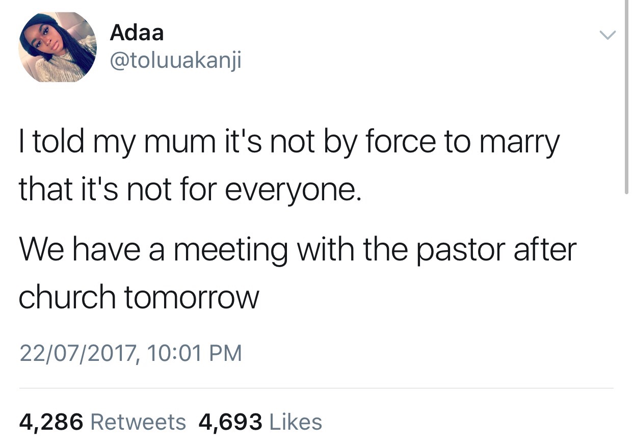The height and width of the screenshot is (445, 633).
Task: Click the first tweet line starting "I told my mum"
Action: click(289, 144)
